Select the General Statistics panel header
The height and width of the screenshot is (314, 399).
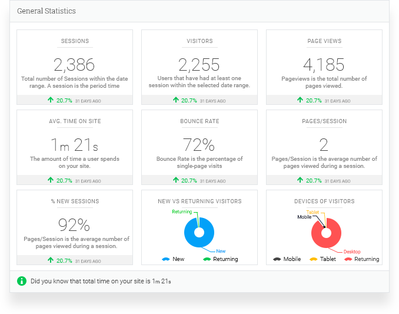(x=46, y=11)
